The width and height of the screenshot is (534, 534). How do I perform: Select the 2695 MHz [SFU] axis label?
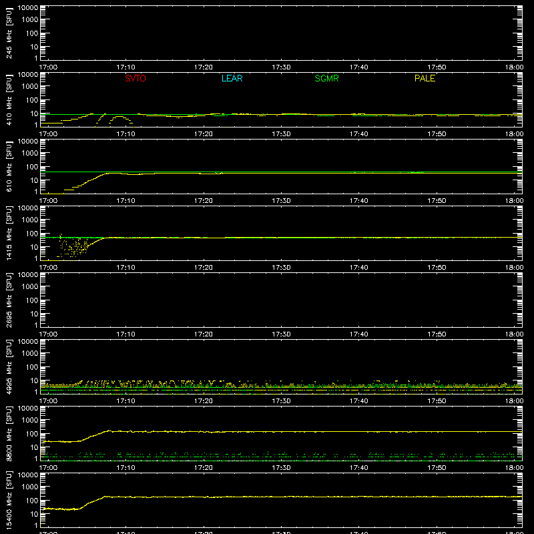click(x=9, y=300)
